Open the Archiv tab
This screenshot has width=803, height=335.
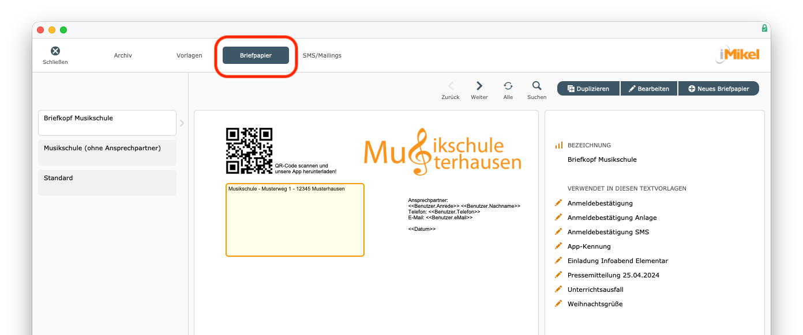coord(123,55)
